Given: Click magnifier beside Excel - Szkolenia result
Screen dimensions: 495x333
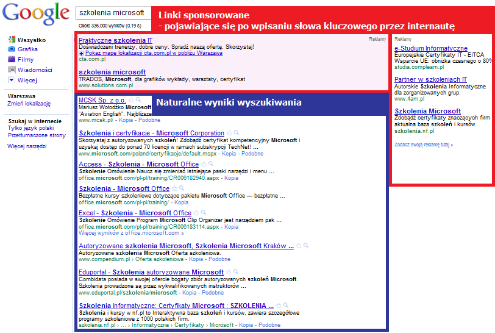Looking at the screenshot, I should (204, 213).
